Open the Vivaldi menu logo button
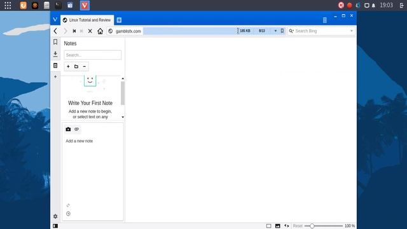The width and height of the screenshot is (407, 229). (x=55, y=20)
